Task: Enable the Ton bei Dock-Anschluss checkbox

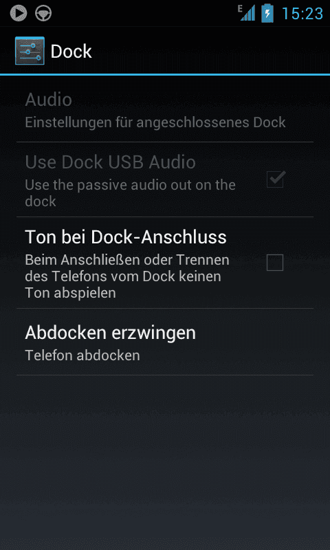Action: [x=275, y=263]
